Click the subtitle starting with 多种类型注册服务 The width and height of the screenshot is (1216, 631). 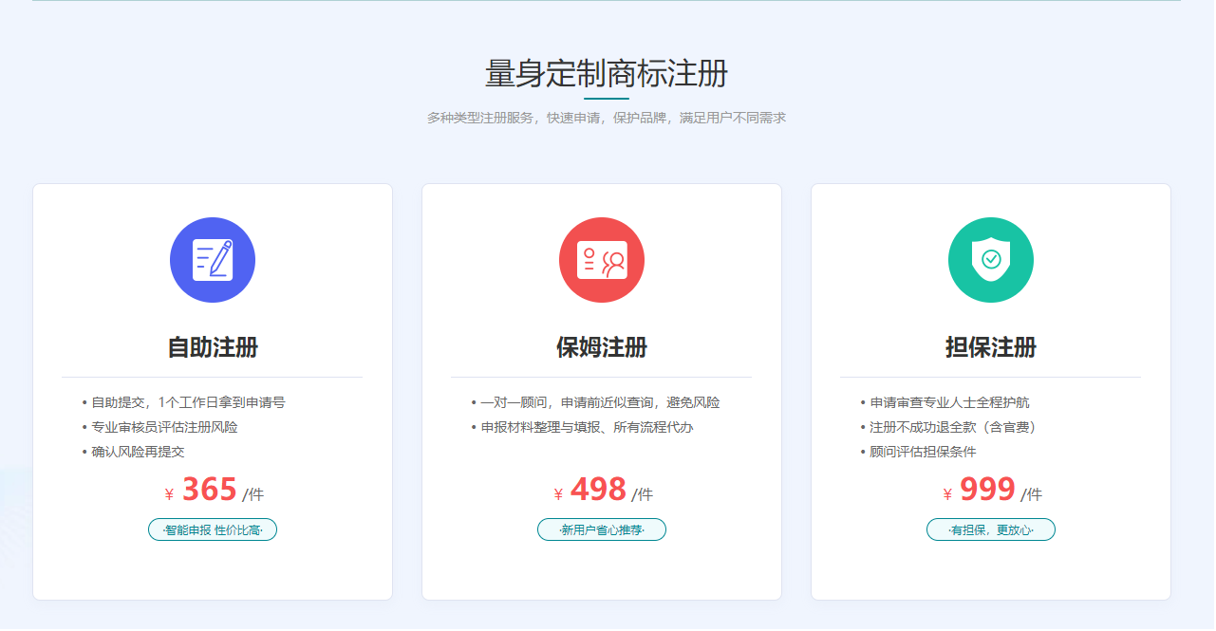pos(607,118)
